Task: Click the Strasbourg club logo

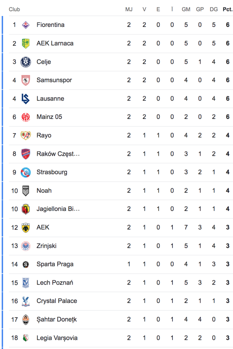Action: [x=26, y=172]
